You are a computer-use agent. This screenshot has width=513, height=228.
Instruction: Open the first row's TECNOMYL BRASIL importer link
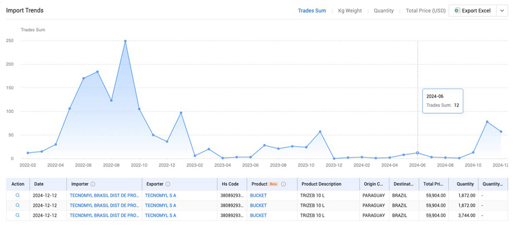coord(104,195)
